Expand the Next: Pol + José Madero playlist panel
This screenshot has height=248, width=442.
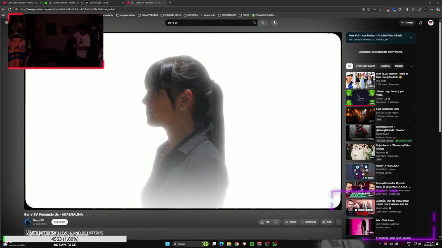411,38
